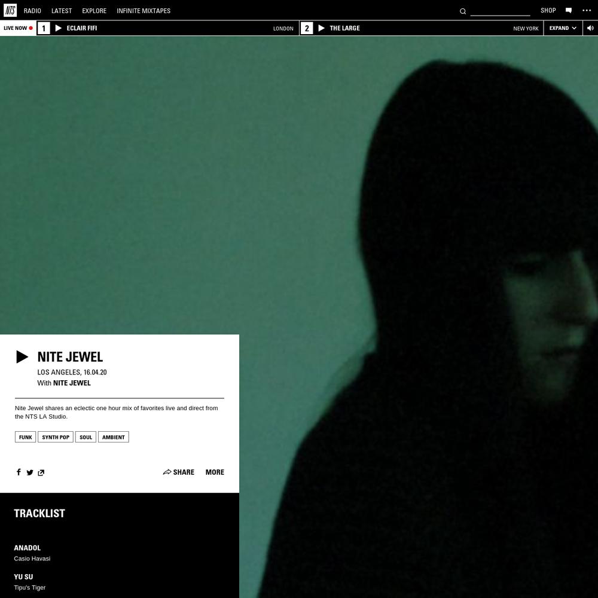The width and height of the screenshot is (598, 598).
Task: Click into the search input field
Action: [500, 11]
